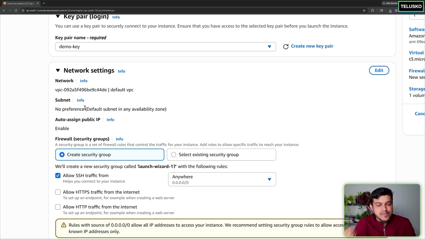Collapse the Key pair (login) section
Image resolution: width=425 pixels, height=239 pixels.
(58, 16)
